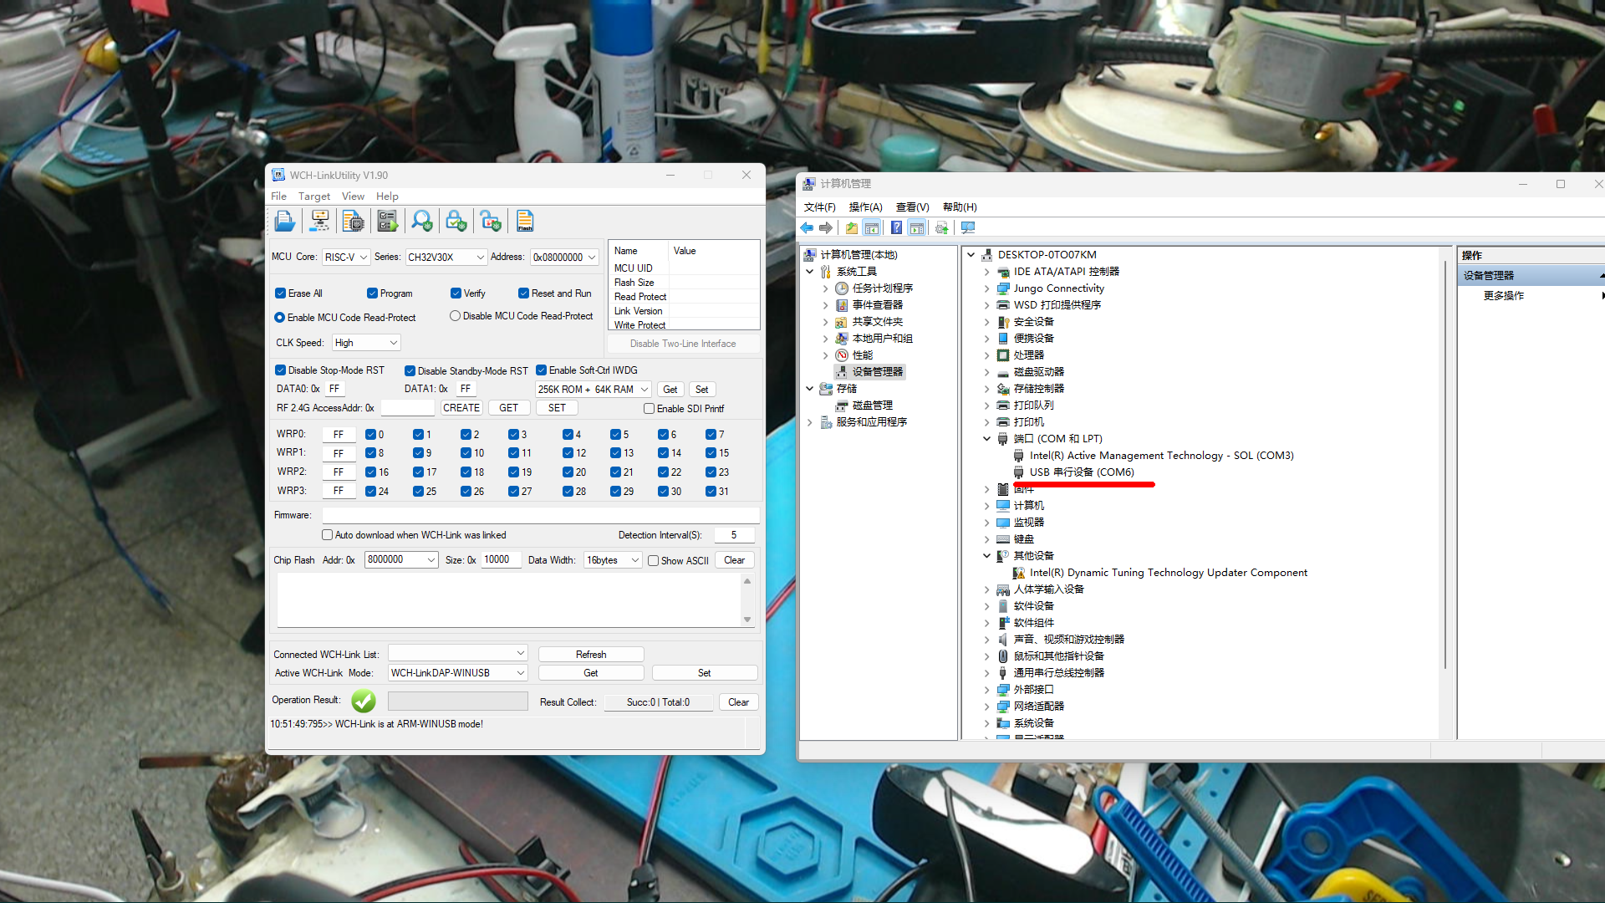Collapse the 端口 (COM 和 LPT) tree node
The width and height of the screenshot is (1605, 903).
(987, 438)
